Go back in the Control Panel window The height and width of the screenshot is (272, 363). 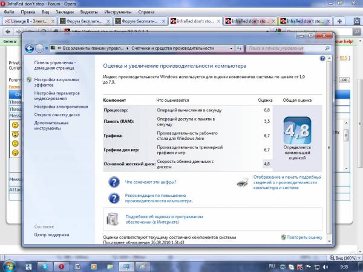pos(30,48)
